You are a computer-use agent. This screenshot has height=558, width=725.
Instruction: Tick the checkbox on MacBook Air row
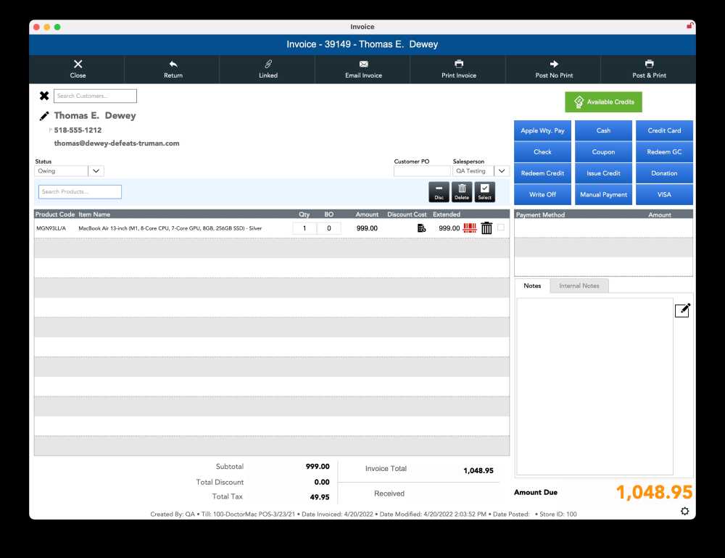coord(501,228)
